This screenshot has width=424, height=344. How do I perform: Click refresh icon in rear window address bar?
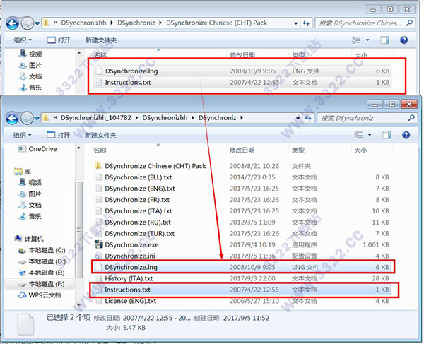click(x=306, y=23)
